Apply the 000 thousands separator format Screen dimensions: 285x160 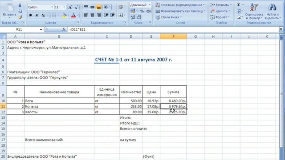(x=148, y=11)
